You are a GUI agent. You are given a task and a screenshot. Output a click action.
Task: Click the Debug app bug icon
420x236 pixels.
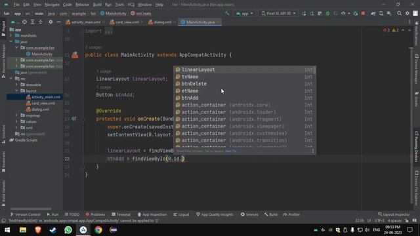tap(327, 13)
